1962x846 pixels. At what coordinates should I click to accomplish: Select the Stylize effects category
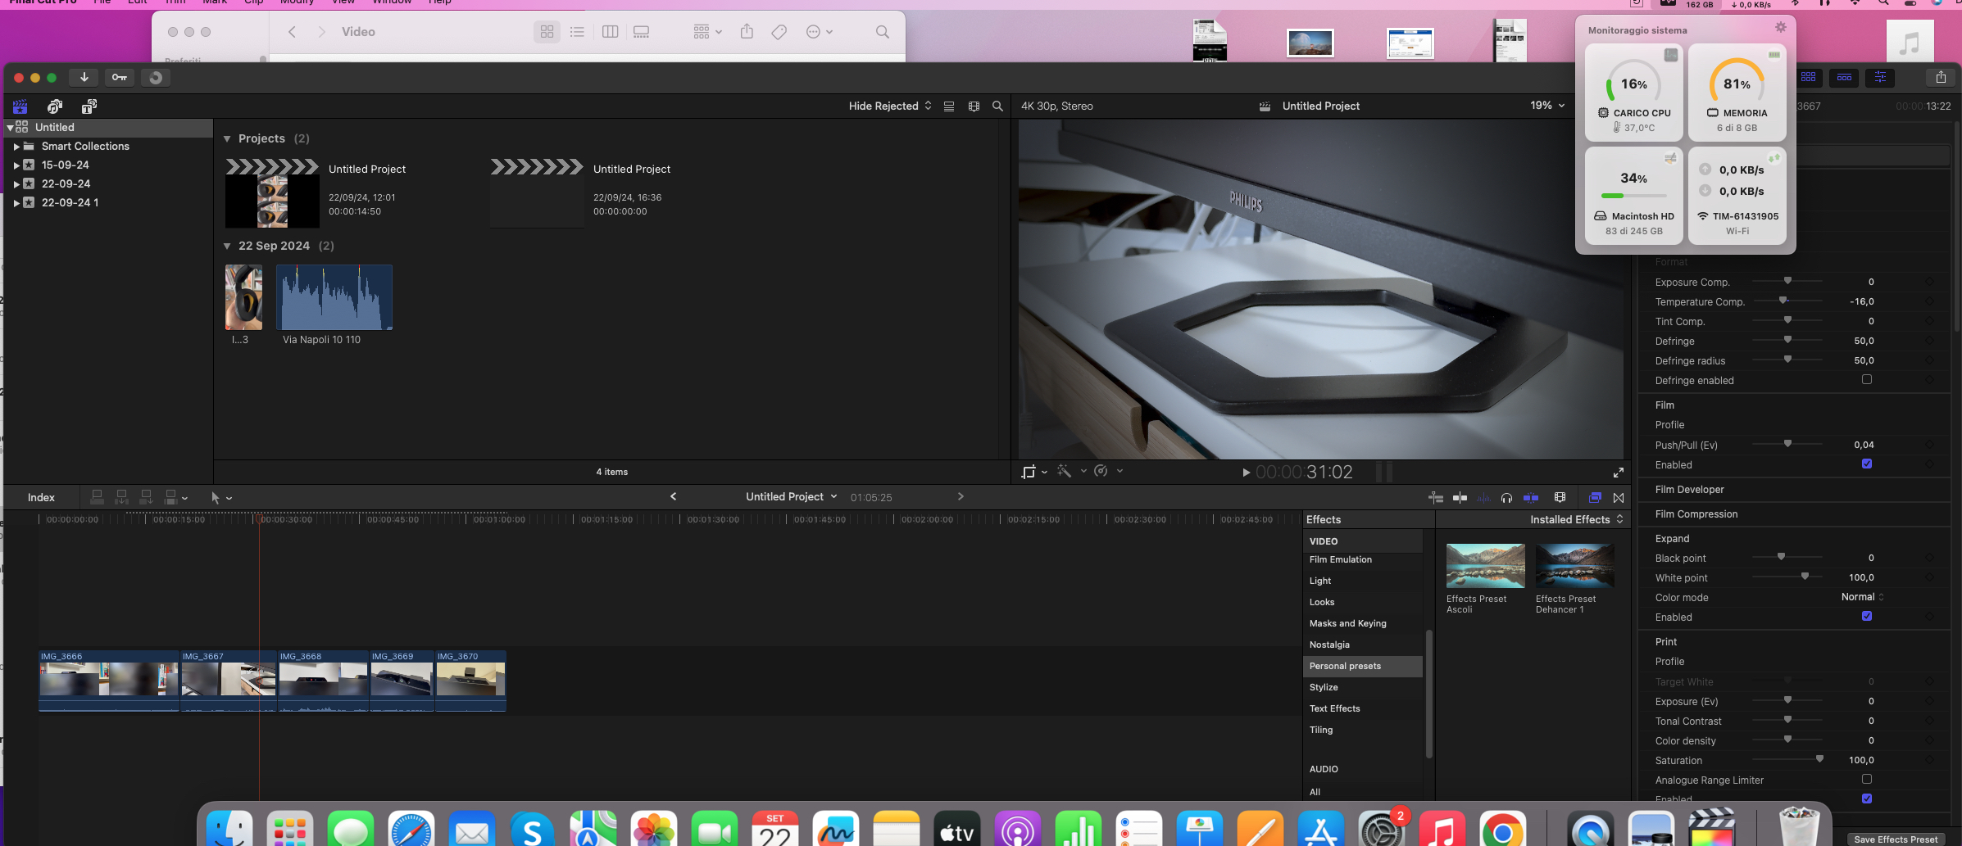point(1324,688)
